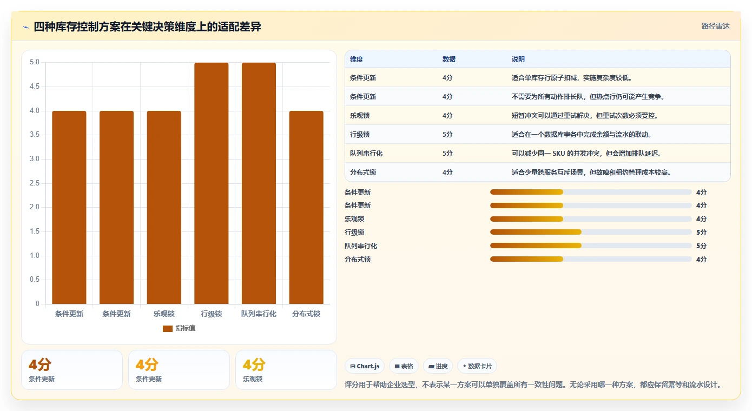Click the 2.5 value on the y-axis
The image size is (752, 411).
point(35,183)
